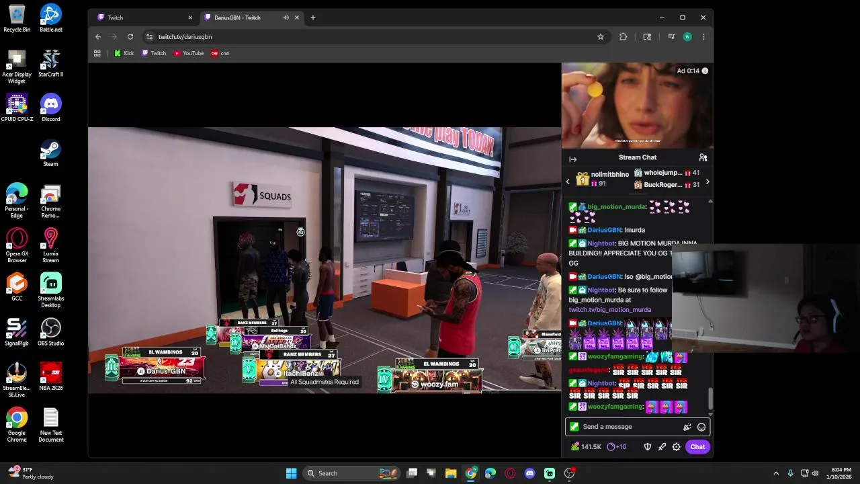The width and height of the screenshot is (860, 484).
Task: Open the Acer Display Widget shortcut
Action: tap(17, 67)
